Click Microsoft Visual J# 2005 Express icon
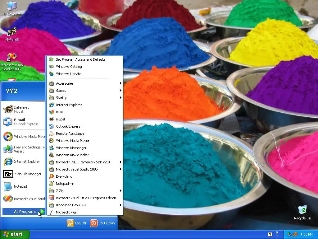This screenshot has width=318, height=239. (x=51, y=198)
